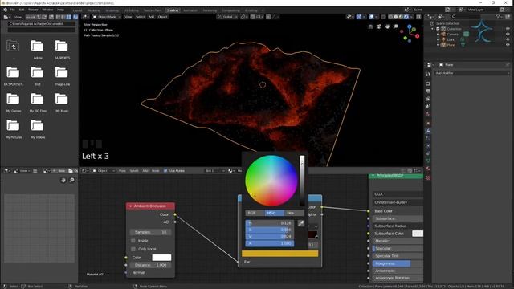Toggle the Use Nodes checkbox

coord(165,171)
